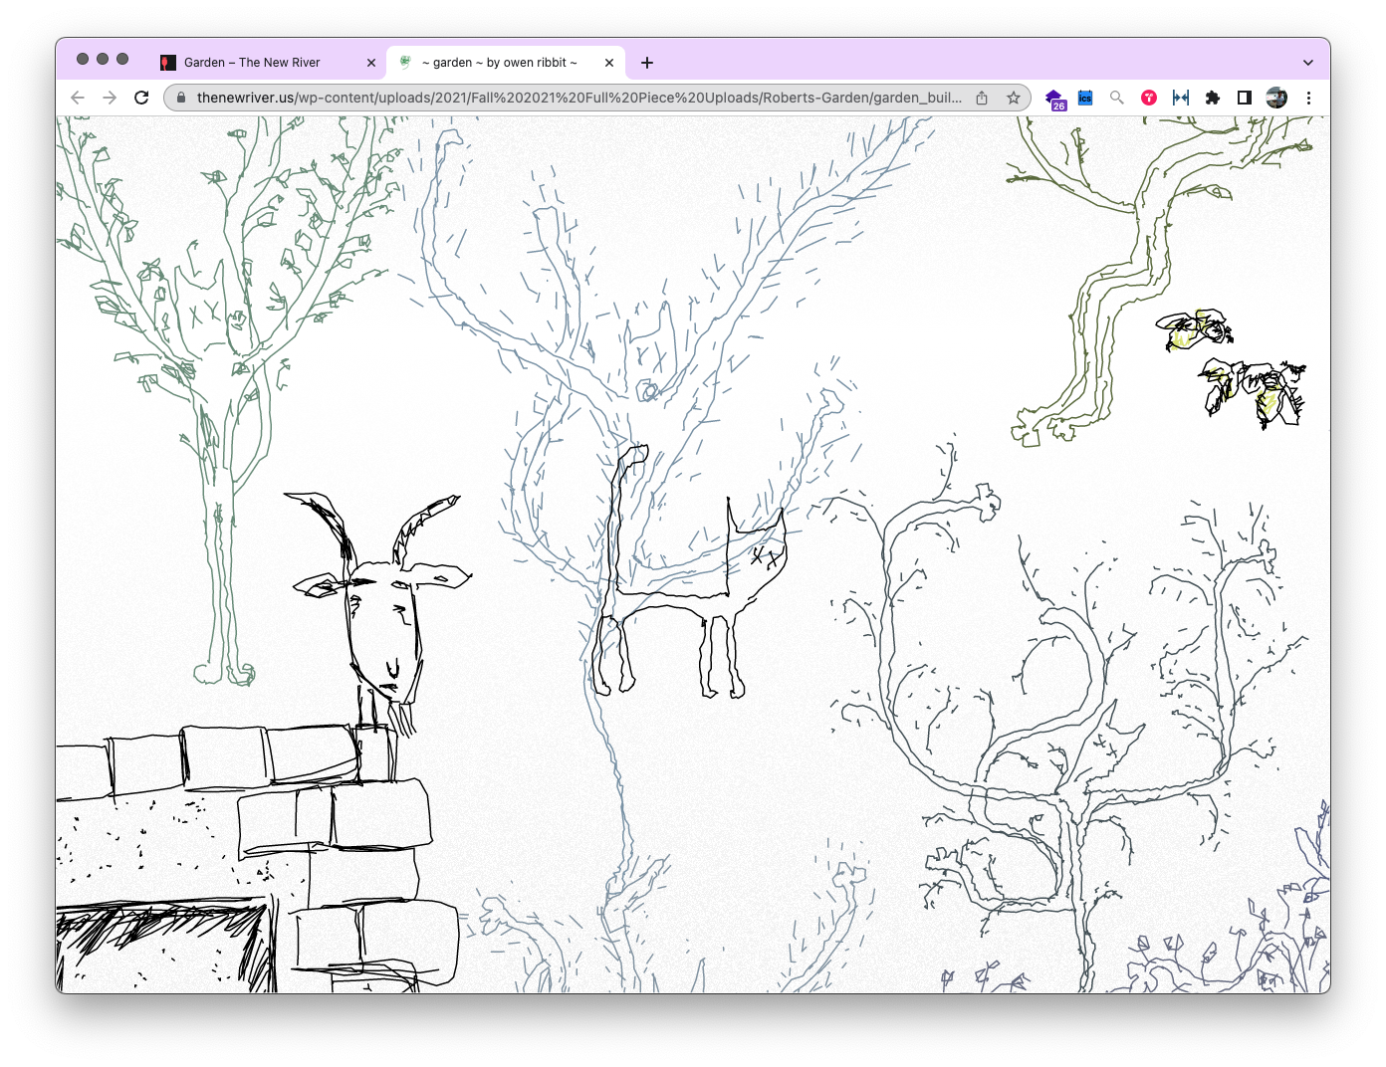Open the share page icon in address bar
This screenshot has height=1067, width=1386.
coord(982,98)
